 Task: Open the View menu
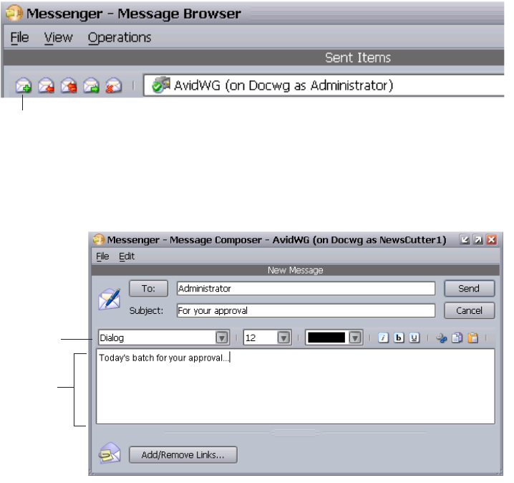59,37
